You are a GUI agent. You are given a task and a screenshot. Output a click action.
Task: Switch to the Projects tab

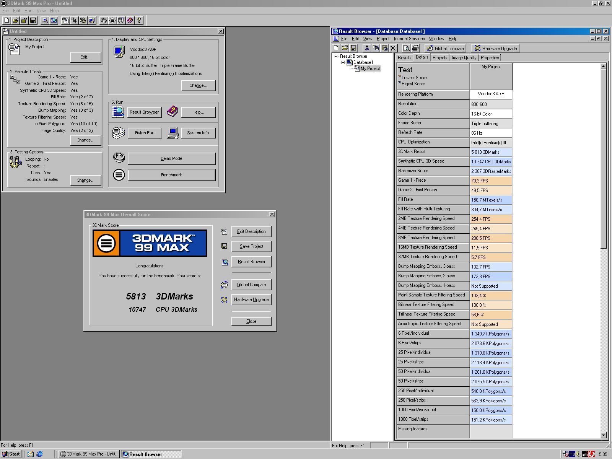(x=440, y=58)
